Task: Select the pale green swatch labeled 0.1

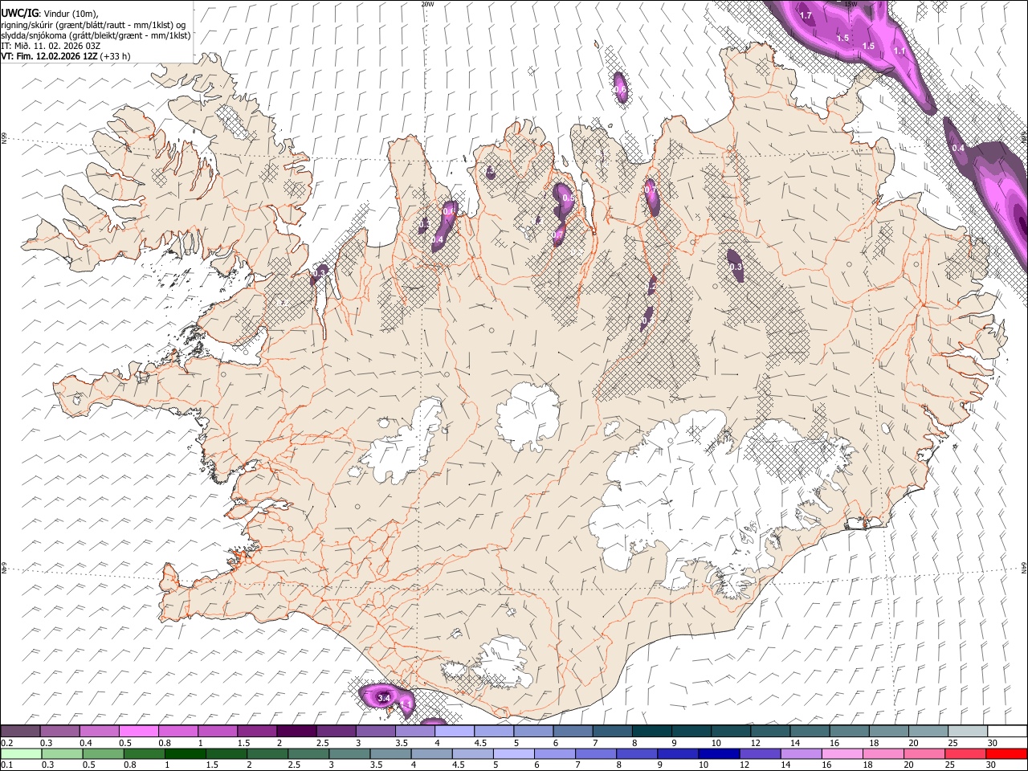Action: pyautogui.click(x=20, y=753)
